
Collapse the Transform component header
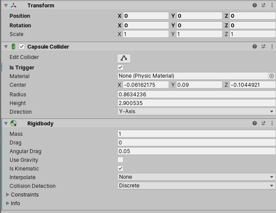pos(5,5)
